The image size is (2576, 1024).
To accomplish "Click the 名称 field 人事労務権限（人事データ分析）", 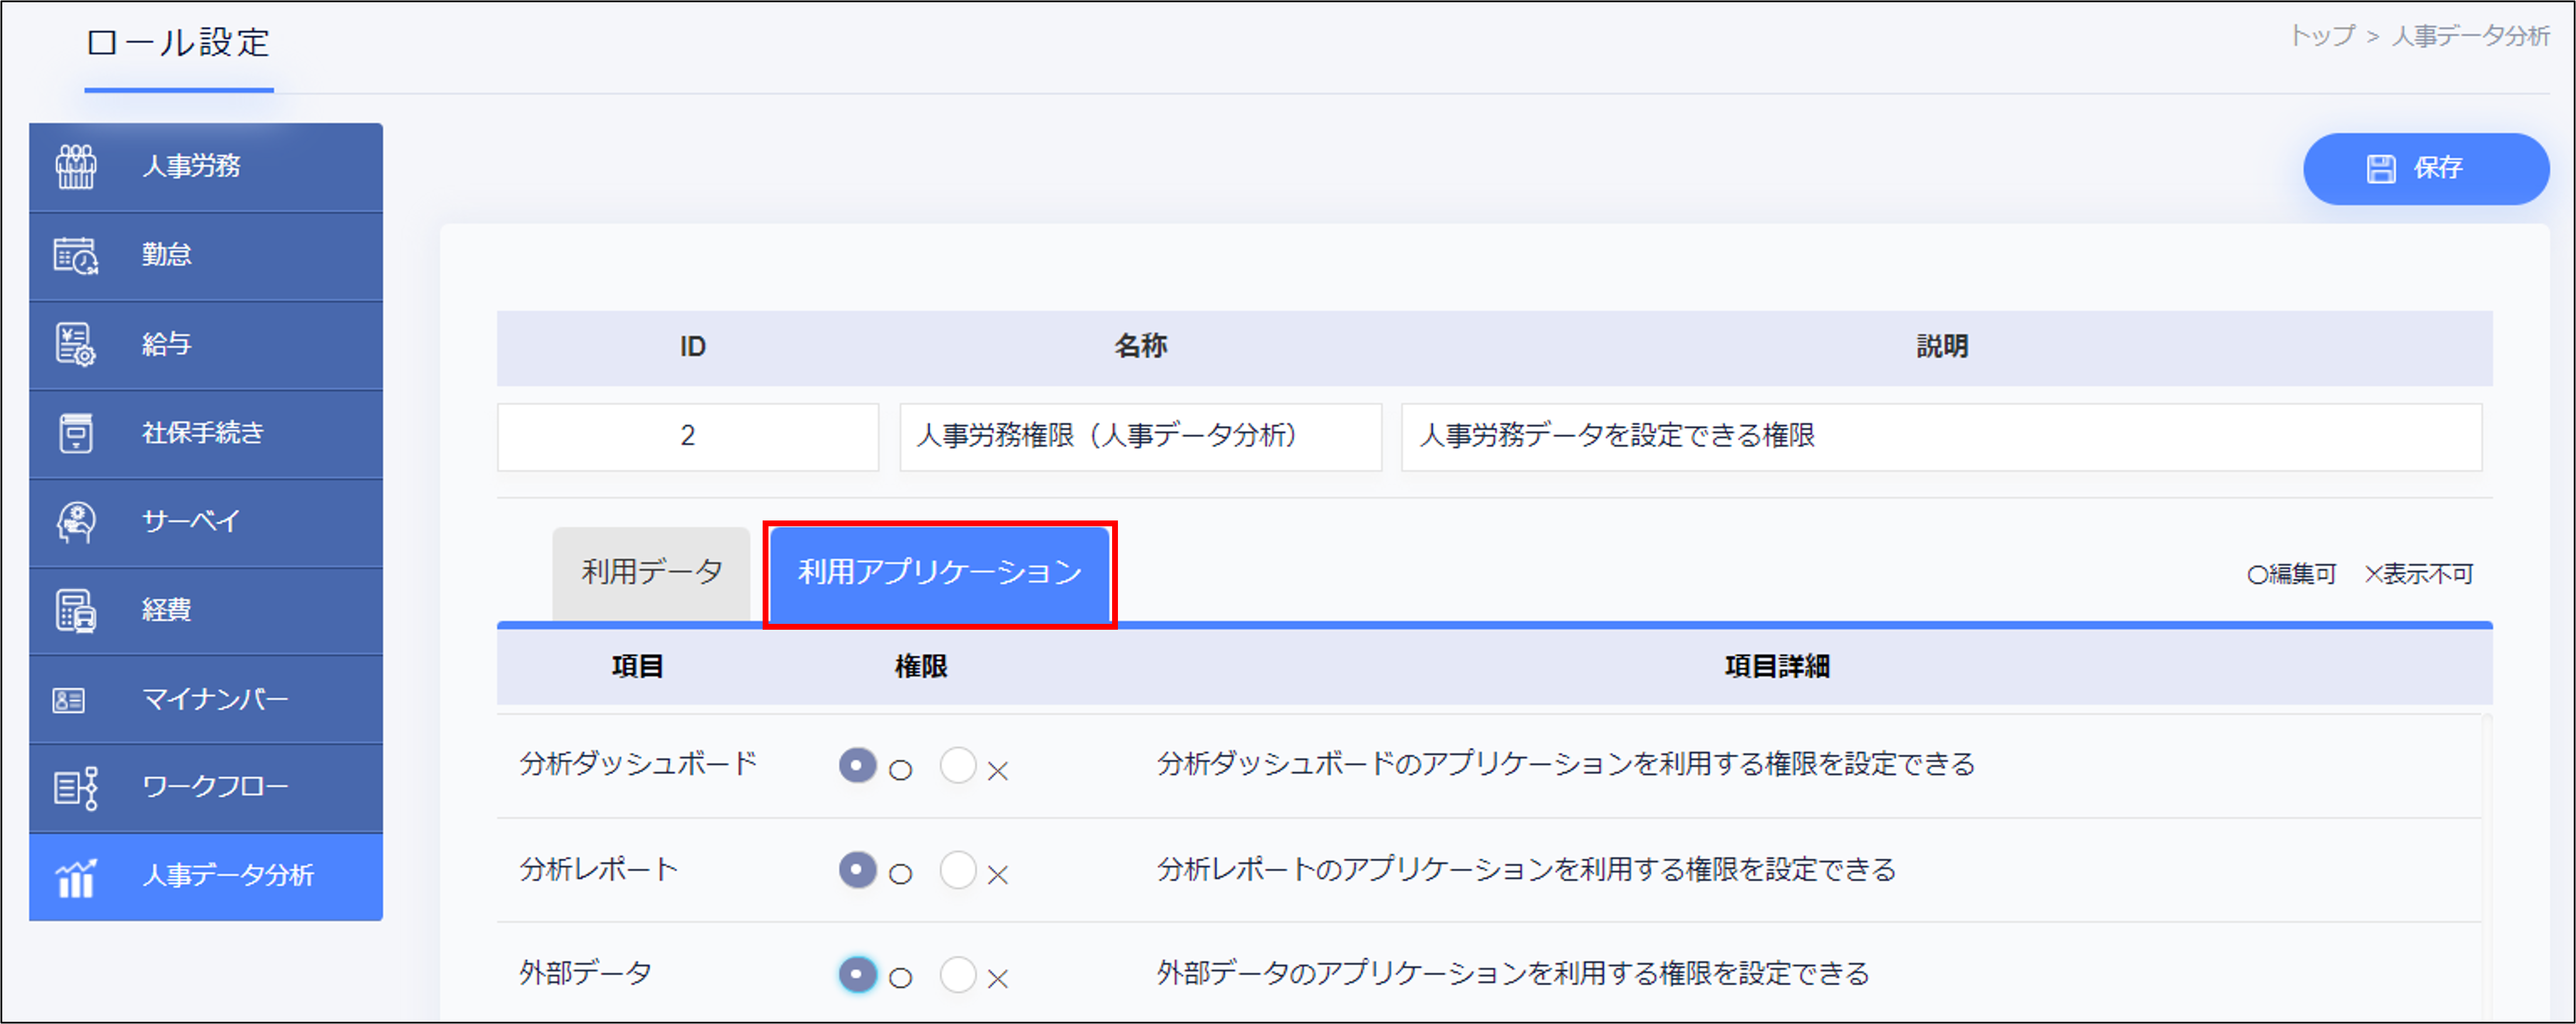I will (1141, 437).
